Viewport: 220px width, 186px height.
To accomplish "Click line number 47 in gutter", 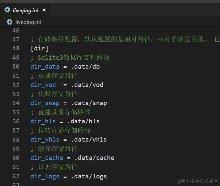I will pyautogui.click(x=16, y=39).
